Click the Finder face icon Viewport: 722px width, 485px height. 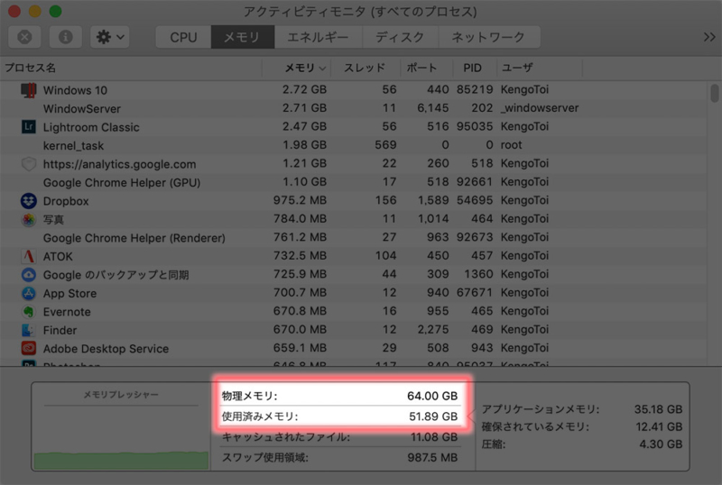click(29, 330)
